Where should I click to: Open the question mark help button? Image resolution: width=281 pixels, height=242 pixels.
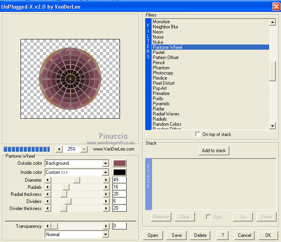223,235
